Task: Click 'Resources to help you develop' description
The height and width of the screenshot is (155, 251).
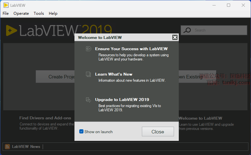Action: pyautogui.click(x=134, y=57)
